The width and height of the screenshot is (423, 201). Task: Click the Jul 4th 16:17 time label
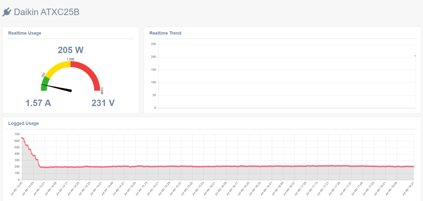[x=232, y=189]
